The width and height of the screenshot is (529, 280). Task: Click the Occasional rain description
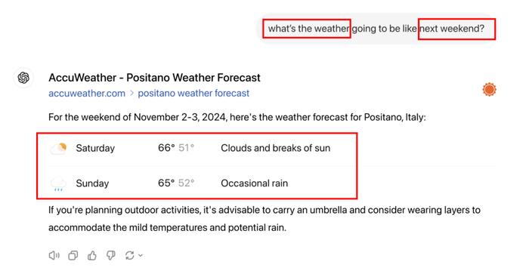tap(255, 183)
